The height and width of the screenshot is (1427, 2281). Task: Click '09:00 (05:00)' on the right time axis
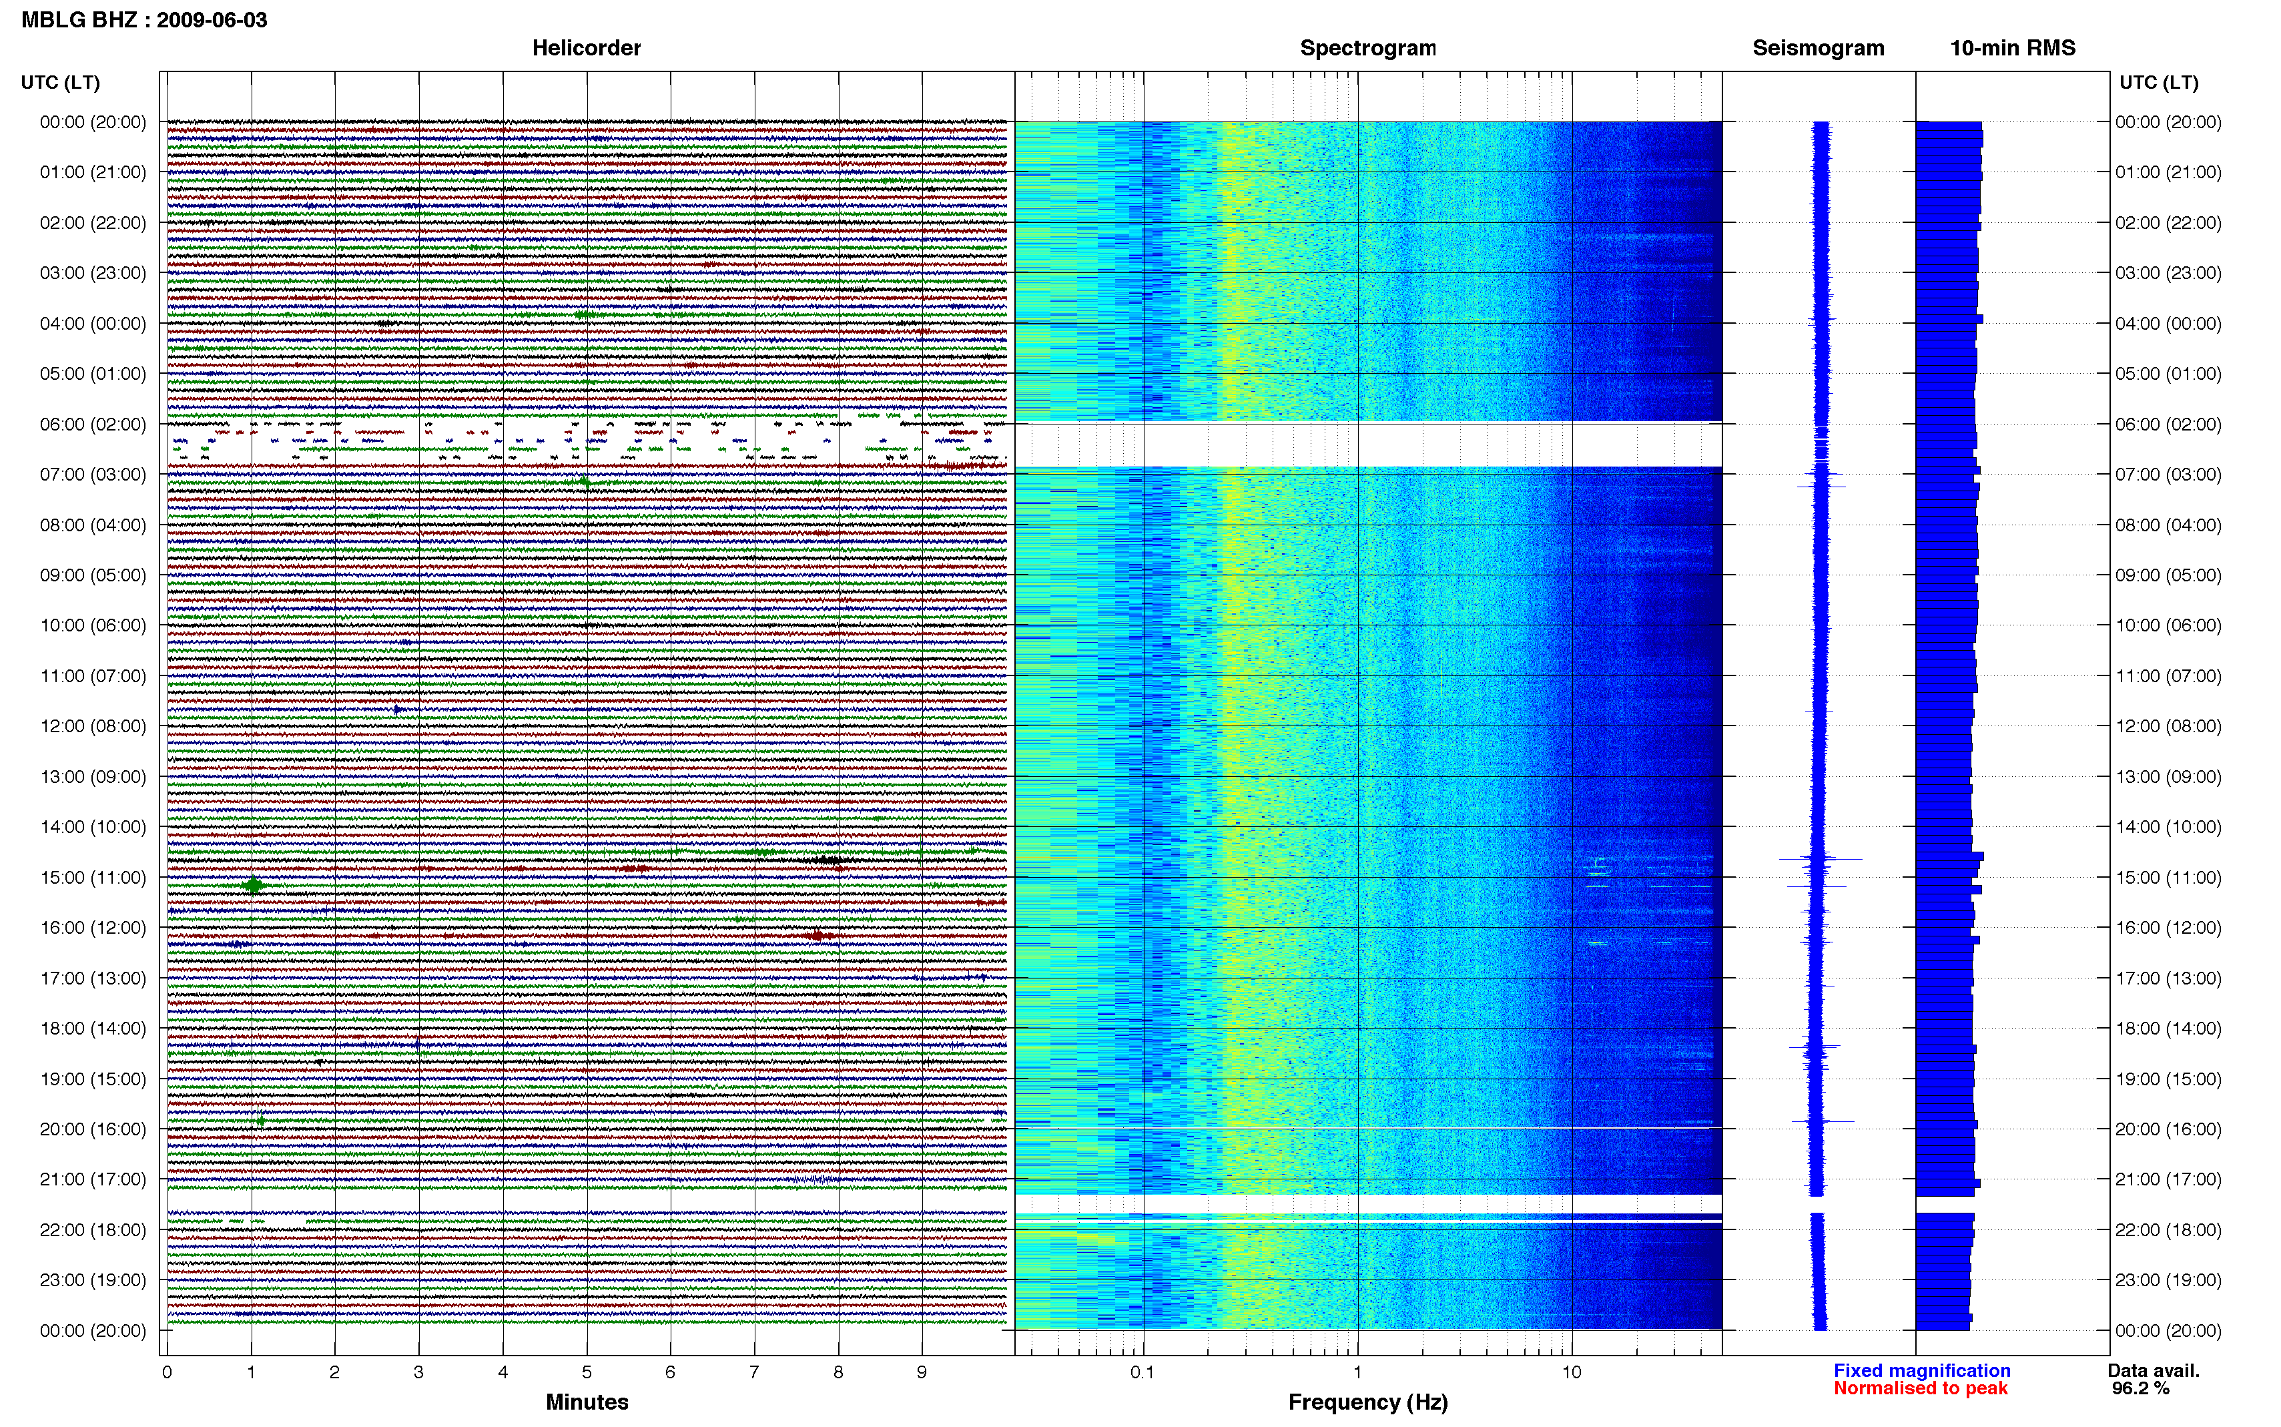point(2168,575)
